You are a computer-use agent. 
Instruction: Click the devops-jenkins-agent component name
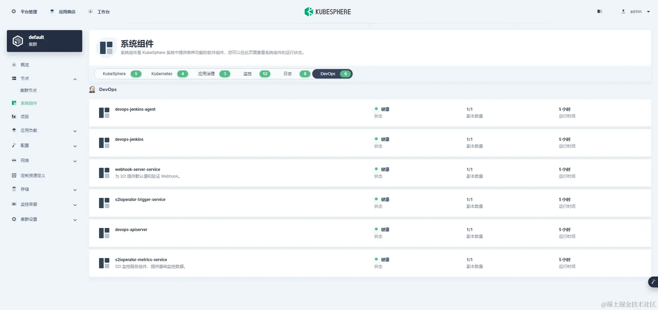click(x=135, y=109)
